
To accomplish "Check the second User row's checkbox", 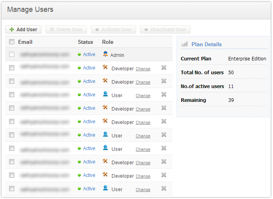I will click(x=11, y=135).
